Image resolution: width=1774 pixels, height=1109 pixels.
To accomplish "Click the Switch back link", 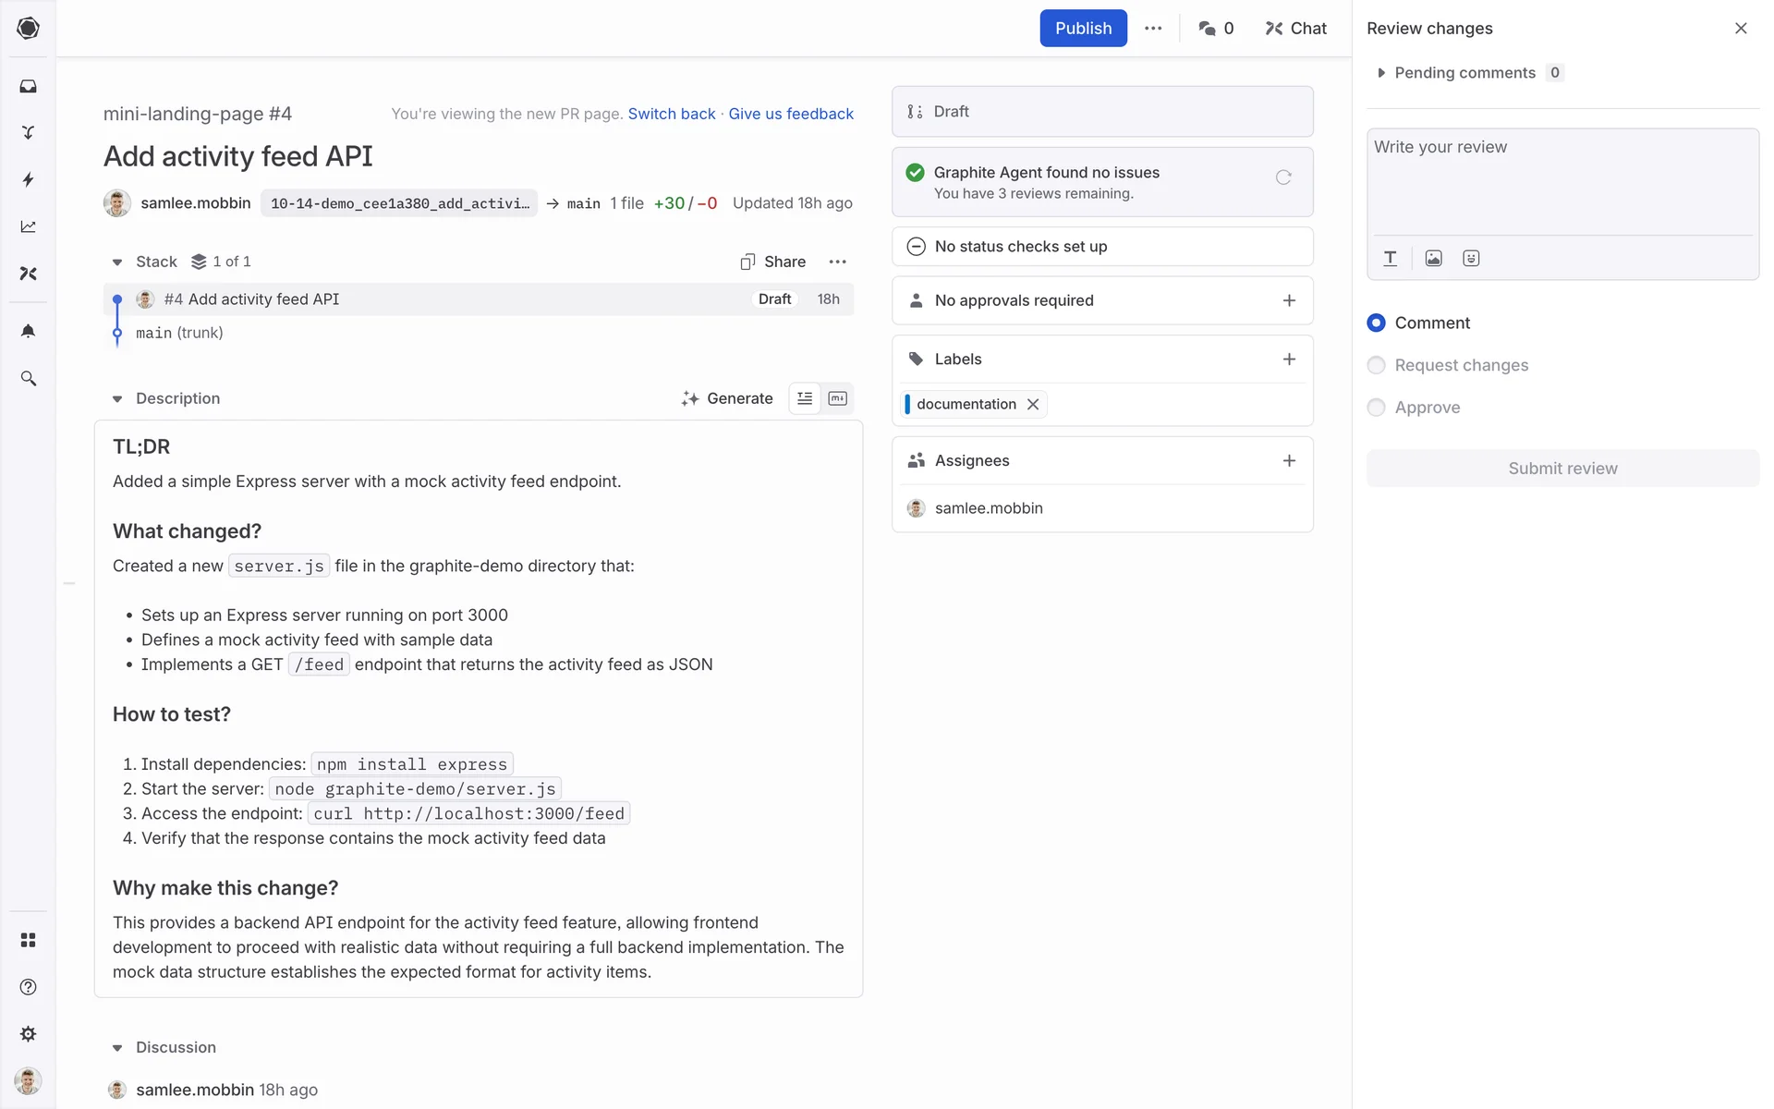I will (x=671, y=114).
